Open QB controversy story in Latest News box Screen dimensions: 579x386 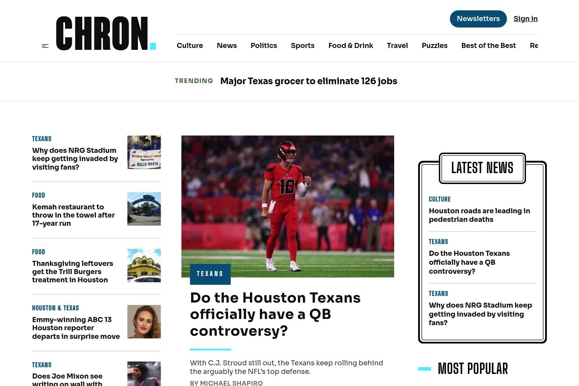(469, 262)
